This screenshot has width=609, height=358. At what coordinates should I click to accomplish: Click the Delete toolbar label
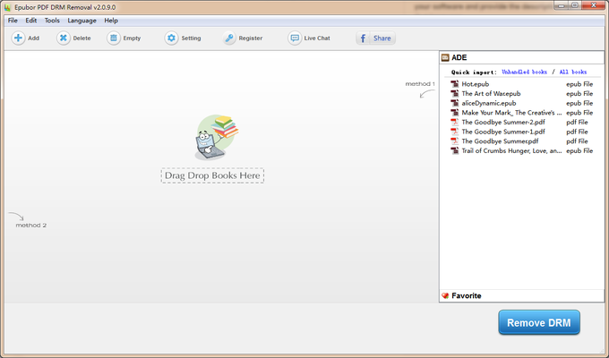[x=81, y=38]
